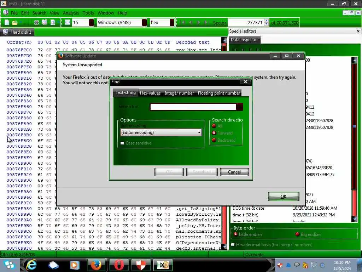The width and height of the screenshot is (362, 272).
Task: Switch to HxD taskbar button
Action: click(x=163, y=265)
